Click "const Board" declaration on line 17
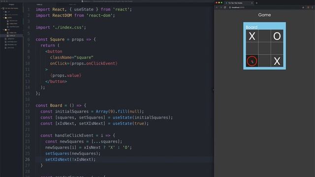Viewport: 315px width, 177px height. coord(49,105)
